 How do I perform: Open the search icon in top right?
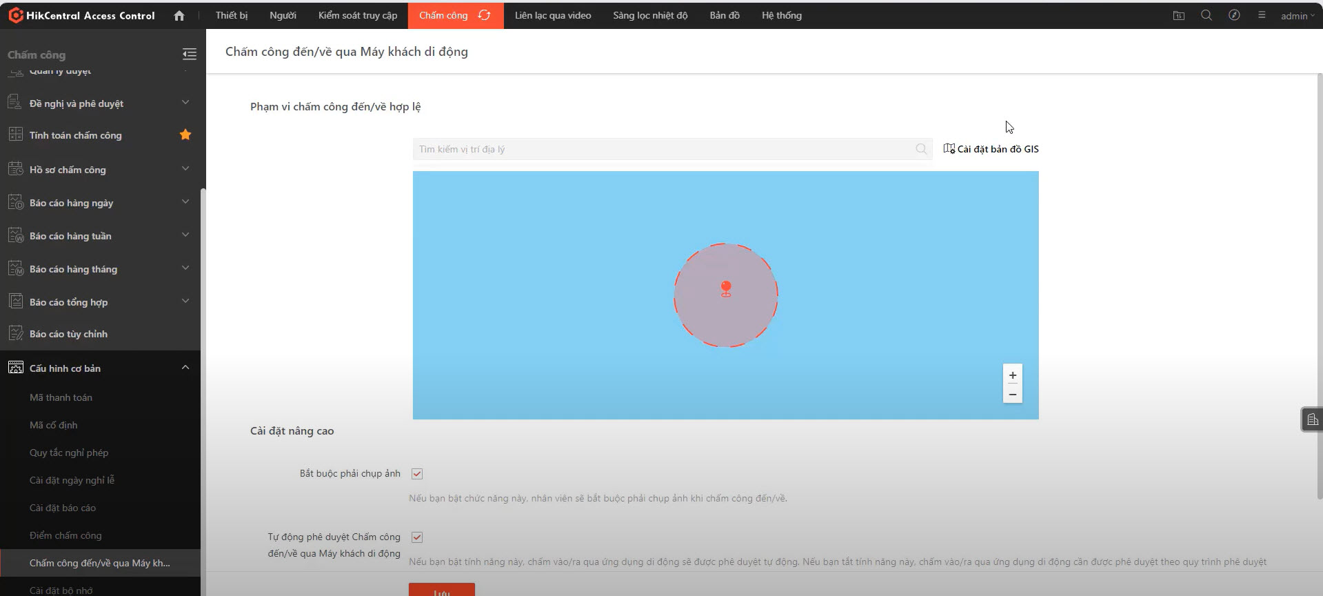click(1206, 15)
